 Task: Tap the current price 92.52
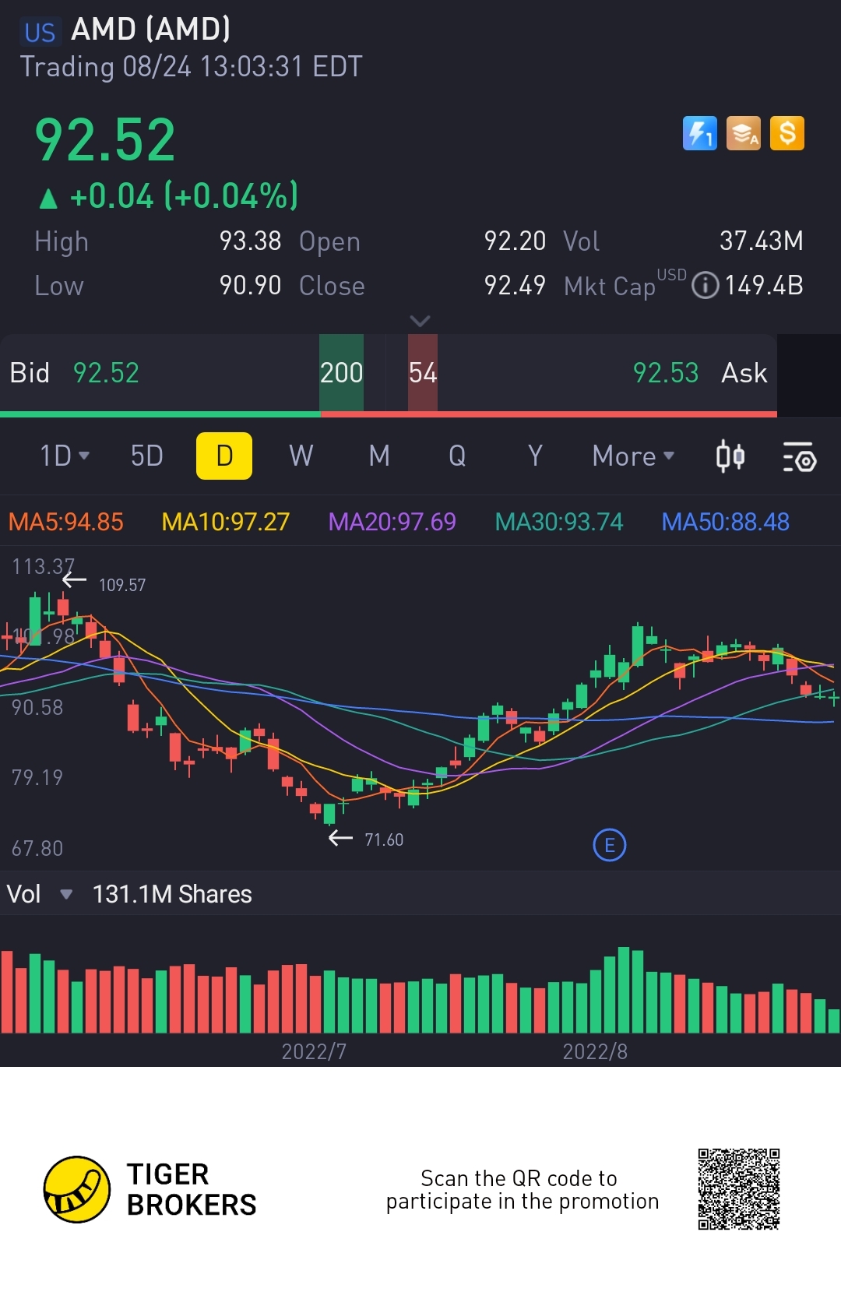[105, 140]
